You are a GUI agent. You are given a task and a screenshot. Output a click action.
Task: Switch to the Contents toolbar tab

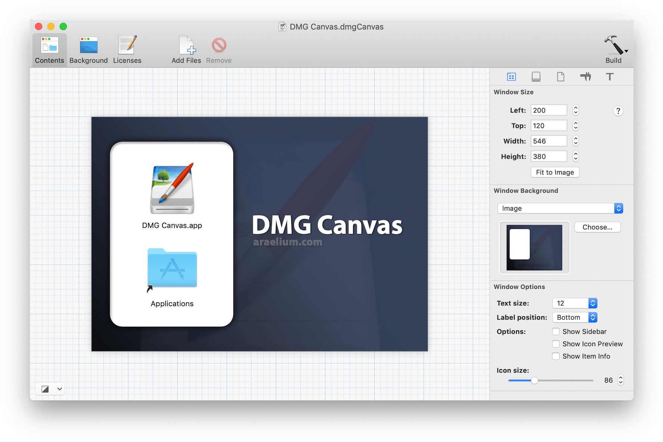point(50,50)
